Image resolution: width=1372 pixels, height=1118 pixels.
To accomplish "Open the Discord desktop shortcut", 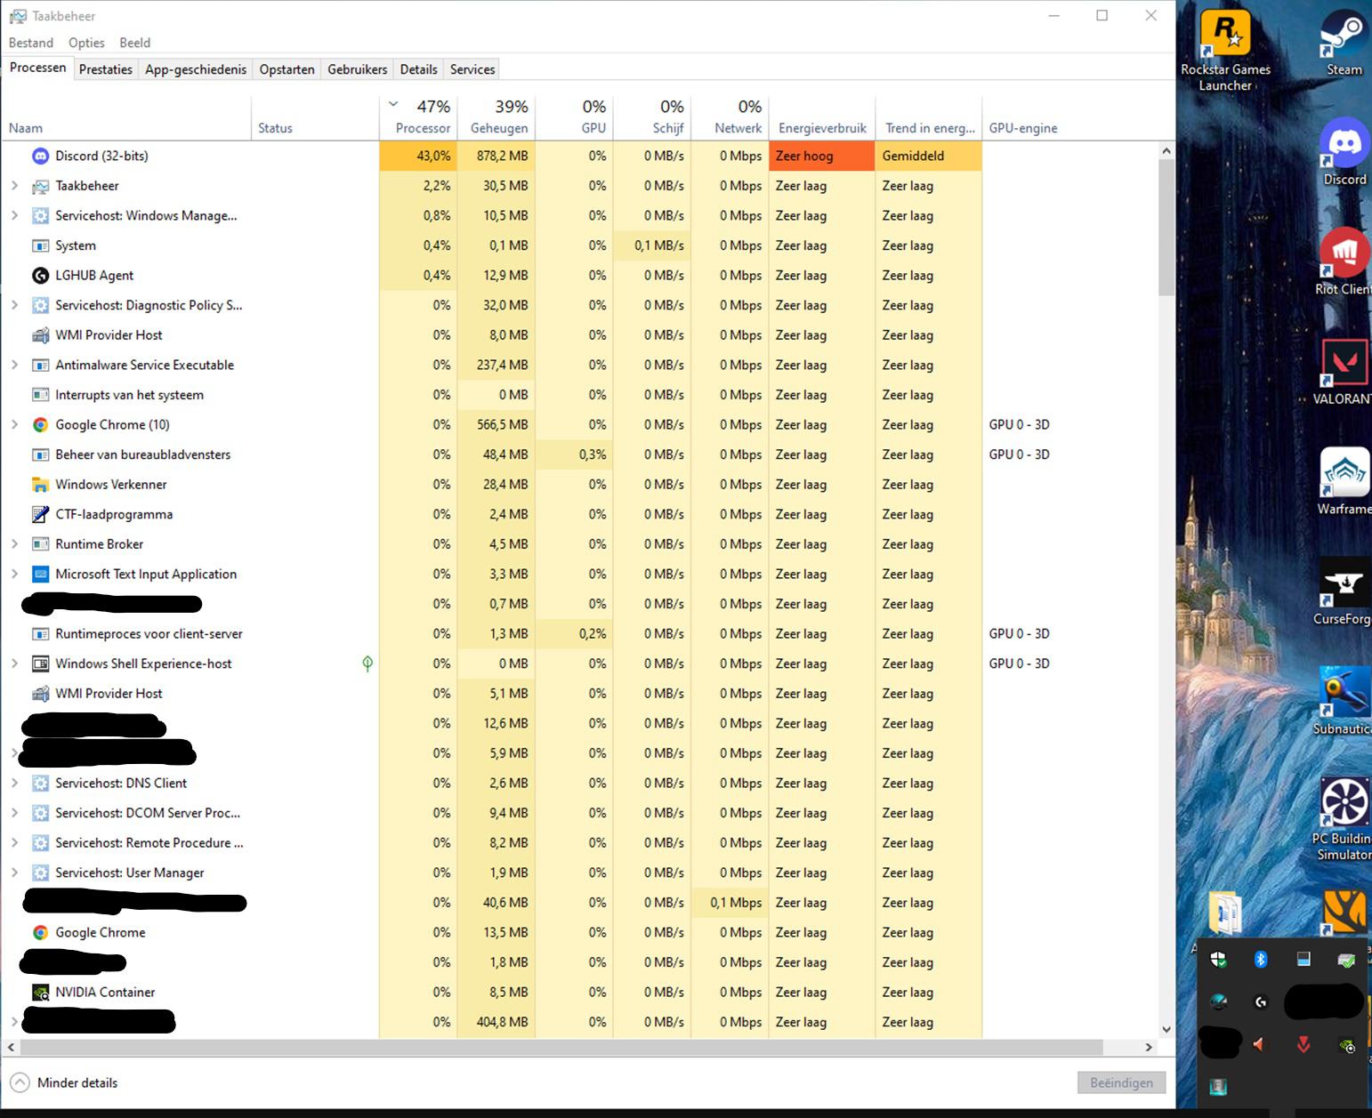I will click(1344, 151).
